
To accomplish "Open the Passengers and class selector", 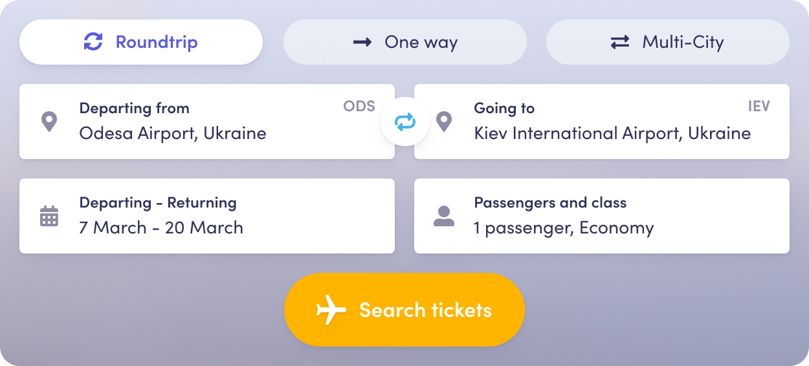I will [602, 216].
